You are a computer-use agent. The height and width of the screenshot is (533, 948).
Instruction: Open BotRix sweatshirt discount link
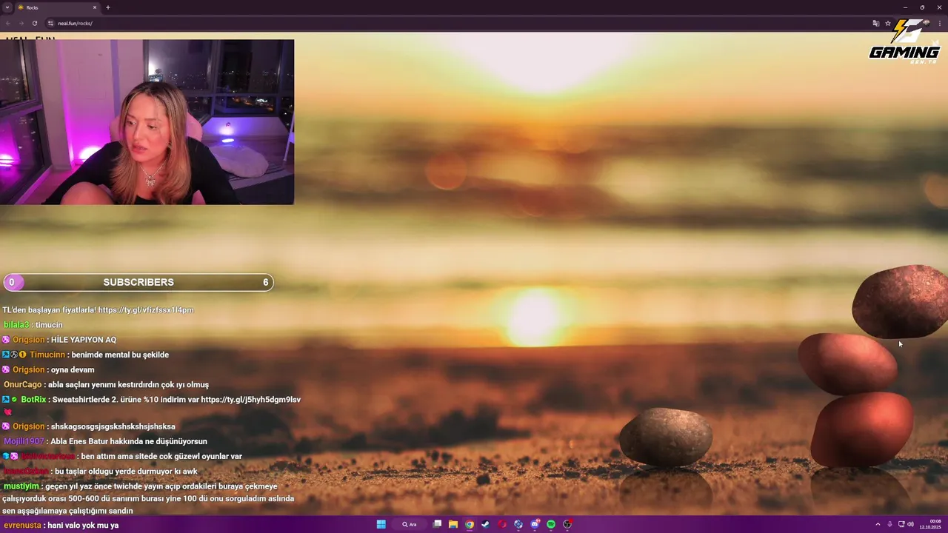pyautogui.click(x=250, y=400)
